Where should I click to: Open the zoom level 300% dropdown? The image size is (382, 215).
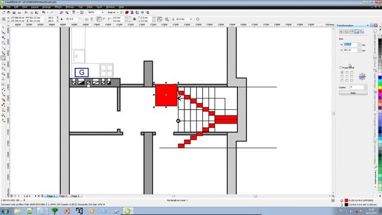(103, 13)
